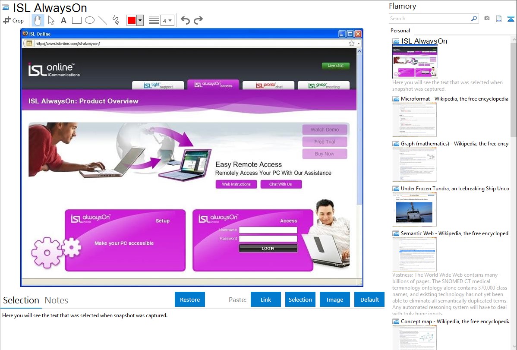Click the camera capture icon

(487, 19)
